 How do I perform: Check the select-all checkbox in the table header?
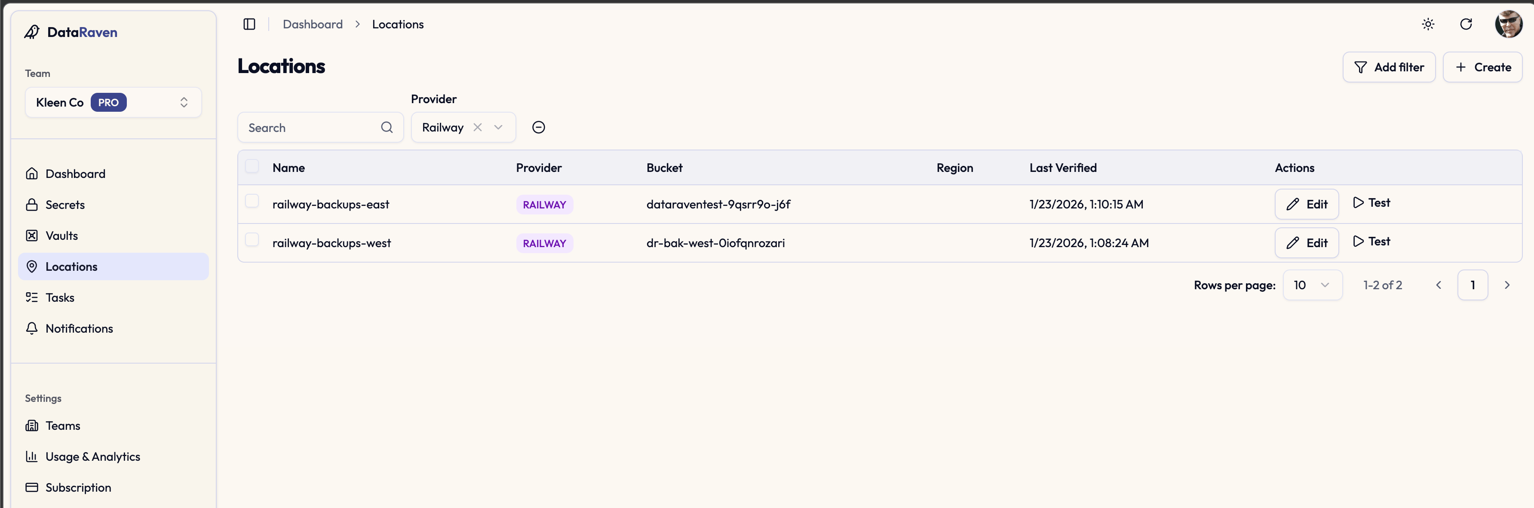point(252,166)
